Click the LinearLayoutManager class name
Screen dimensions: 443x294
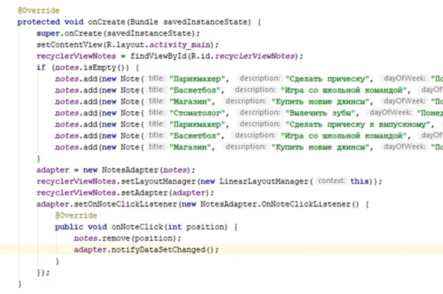264,181
